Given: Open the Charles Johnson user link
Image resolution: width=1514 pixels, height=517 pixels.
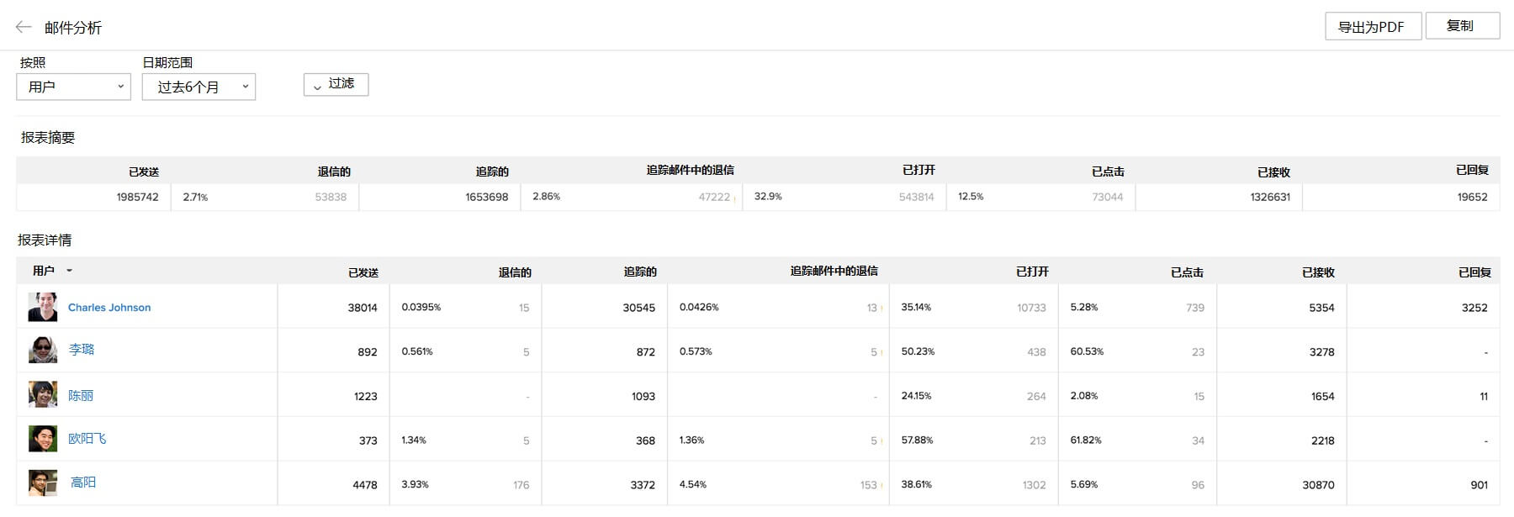Looking at the screenshot, I should (109, 308).
